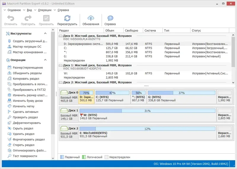Select the C: row in partition list
This screenshot has width=237, height=169.
coord(145,48)
